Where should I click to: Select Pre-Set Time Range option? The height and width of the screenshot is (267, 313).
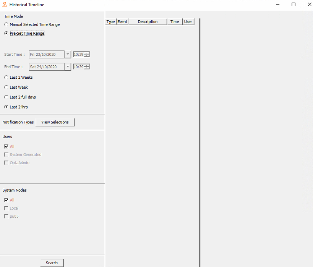pyautogui.click(x=6, y=33)
